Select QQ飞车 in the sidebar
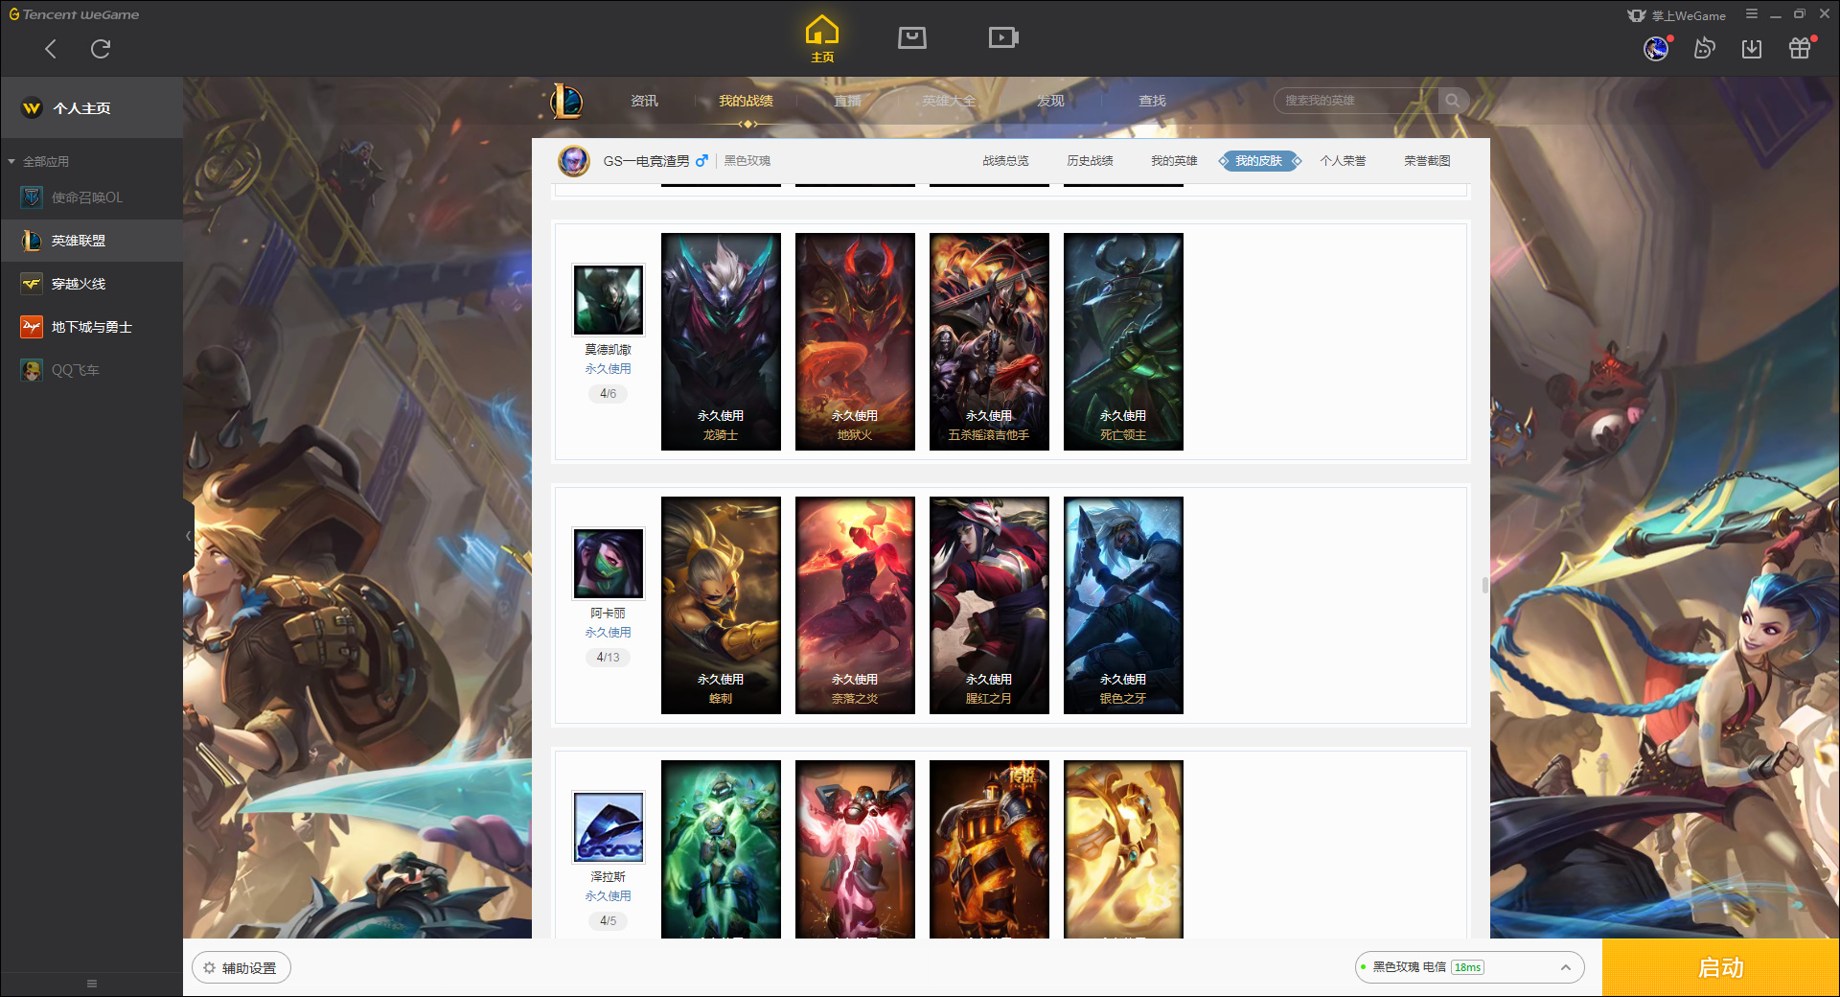1840x997 pixels. pos(91,370)
